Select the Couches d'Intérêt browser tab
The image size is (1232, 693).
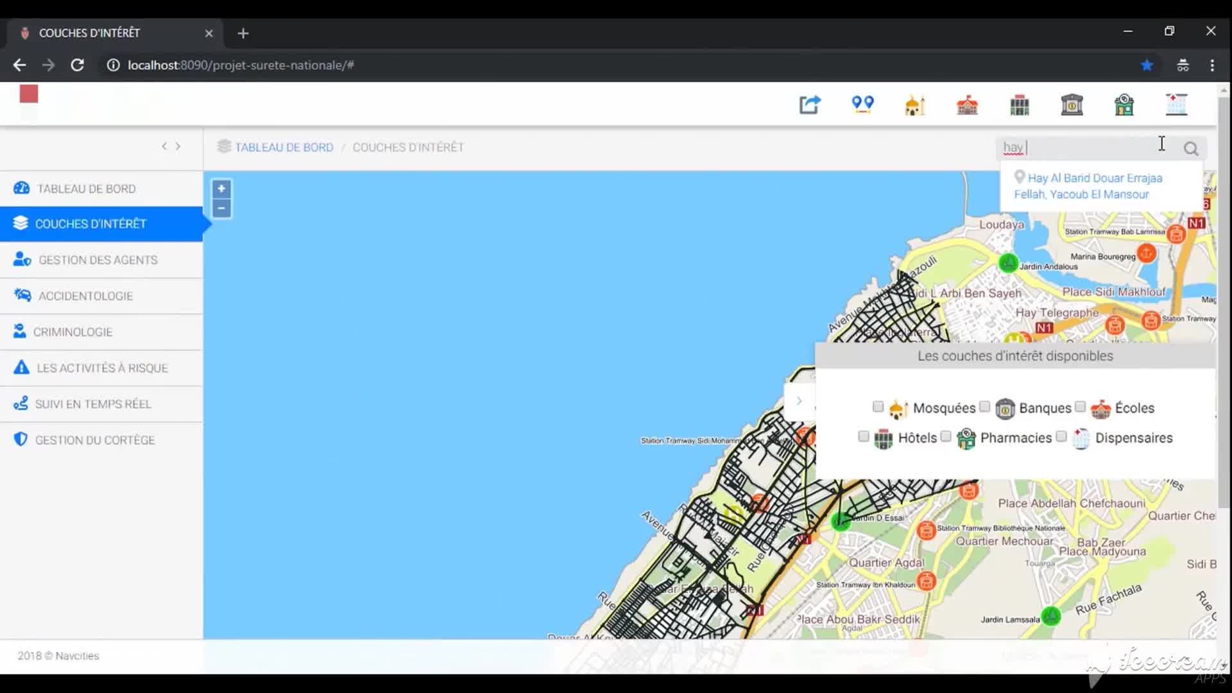coord(114,33)
